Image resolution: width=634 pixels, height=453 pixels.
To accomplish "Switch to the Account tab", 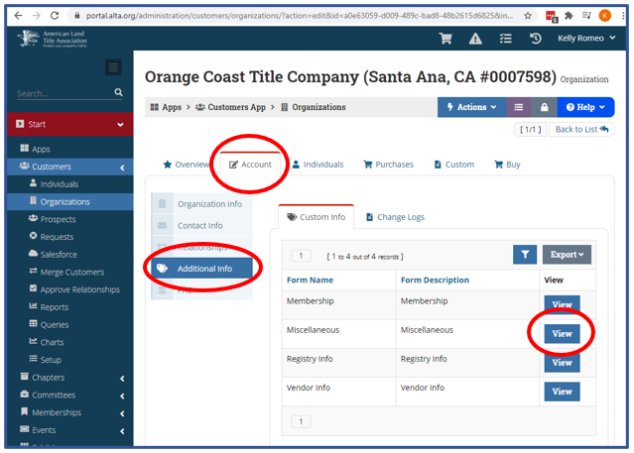I will (x=250, y=165).
